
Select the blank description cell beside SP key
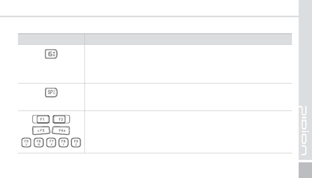(x=188, y=97)
